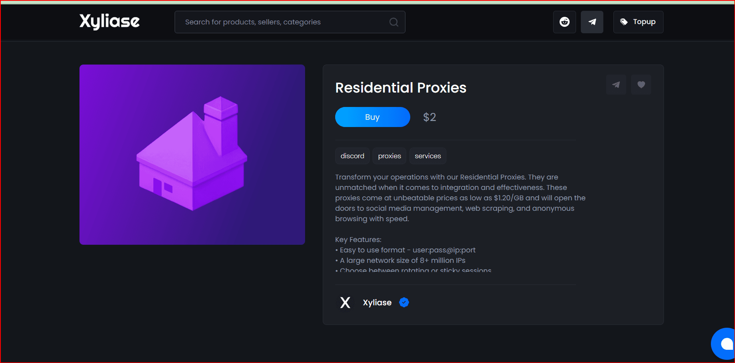The image size is (735, 363).
Task: Open the Telegram icon in the header
Action: (592, 22)
